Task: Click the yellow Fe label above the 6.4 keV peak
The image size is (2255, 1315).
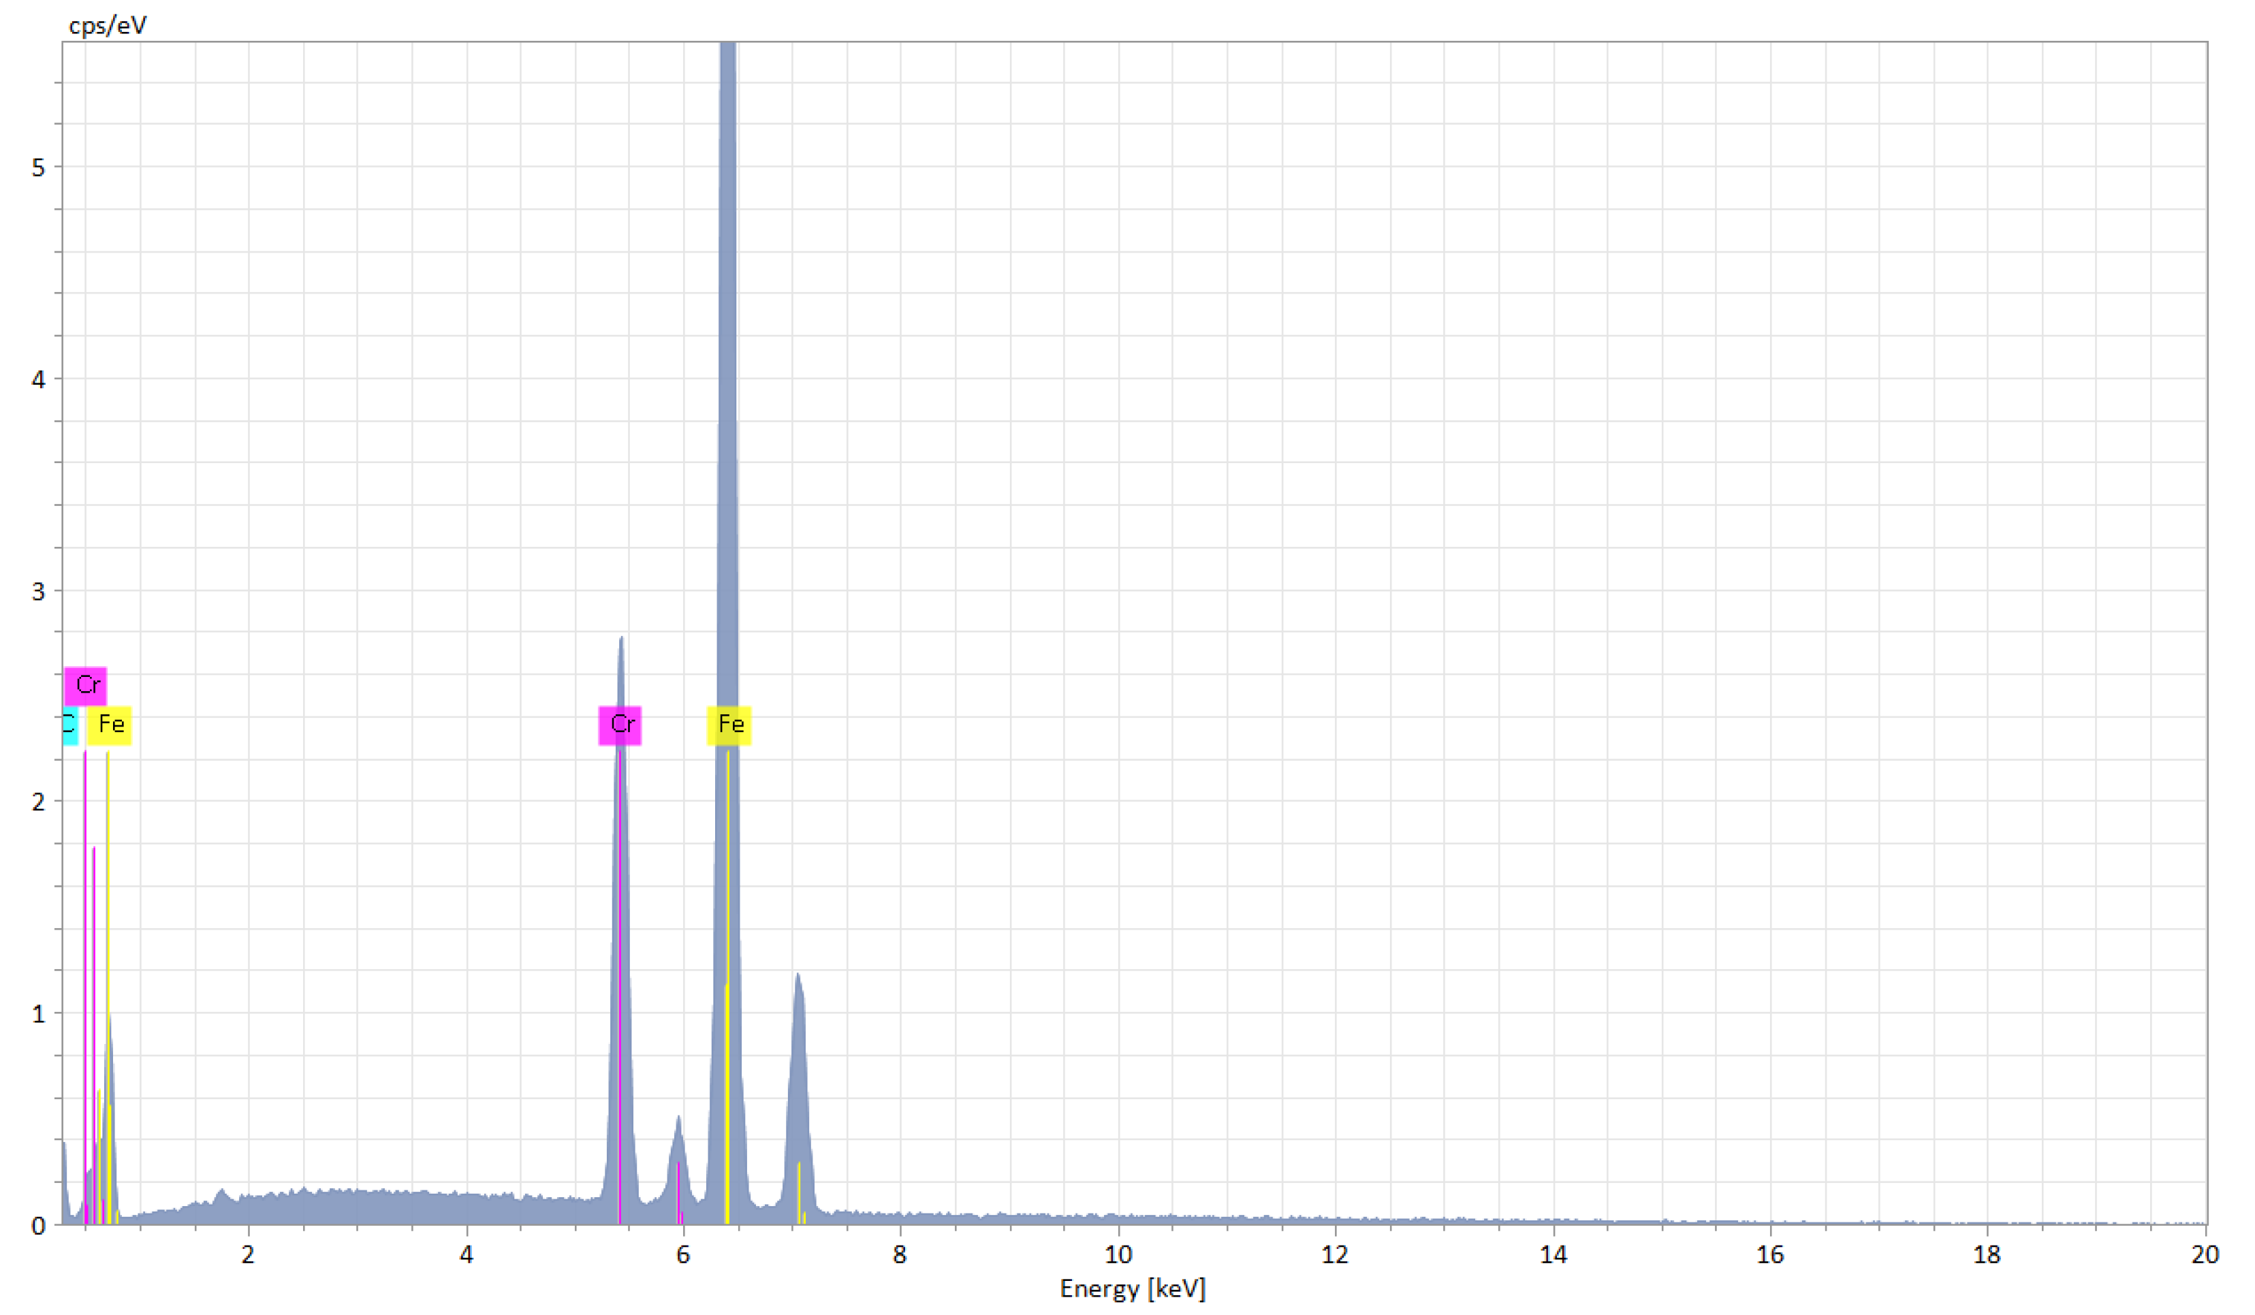Action: tap(729, 725)
